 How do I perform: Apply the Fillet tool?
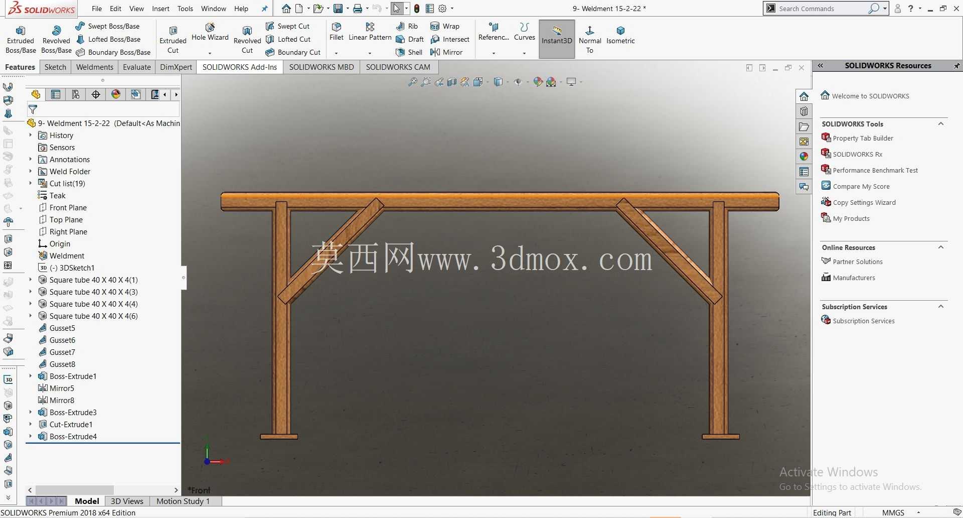coord(337,32)
